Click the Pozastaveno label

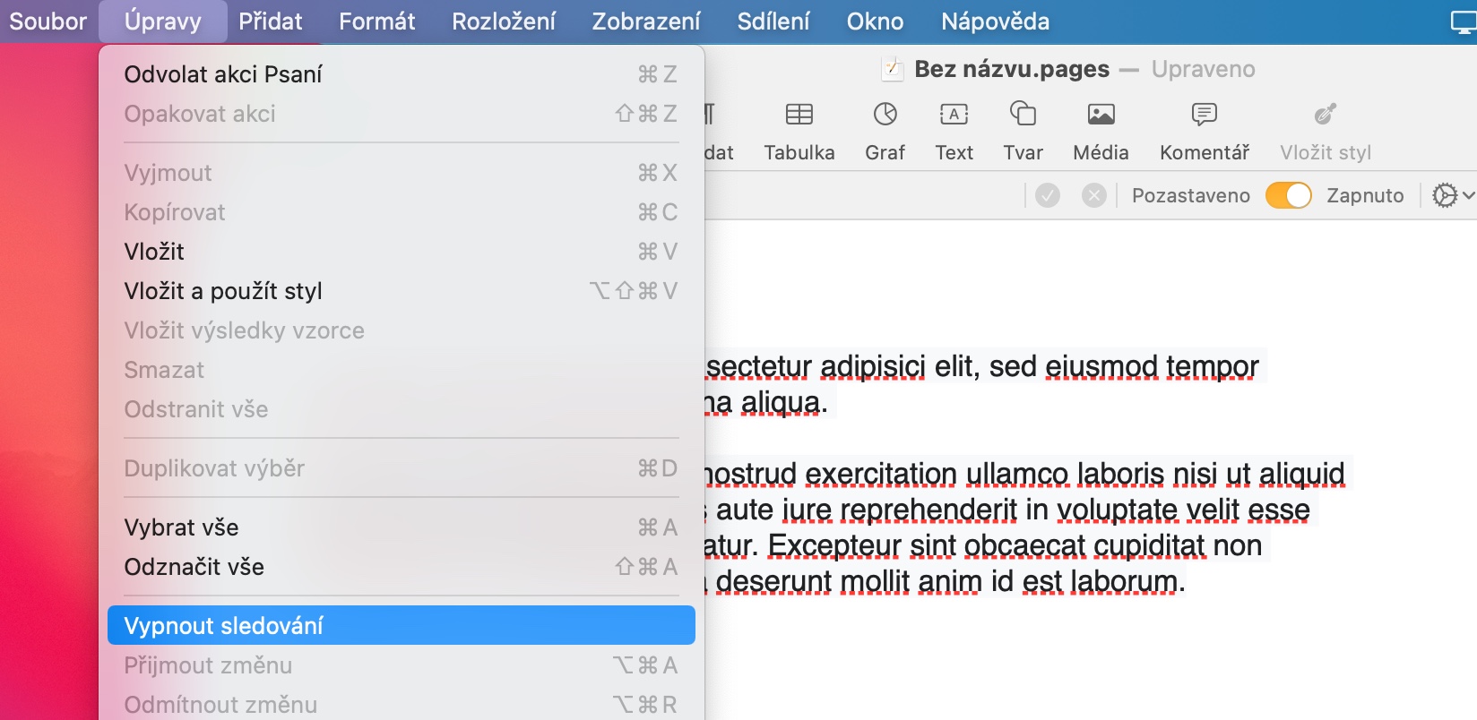tap(1190, 195)
